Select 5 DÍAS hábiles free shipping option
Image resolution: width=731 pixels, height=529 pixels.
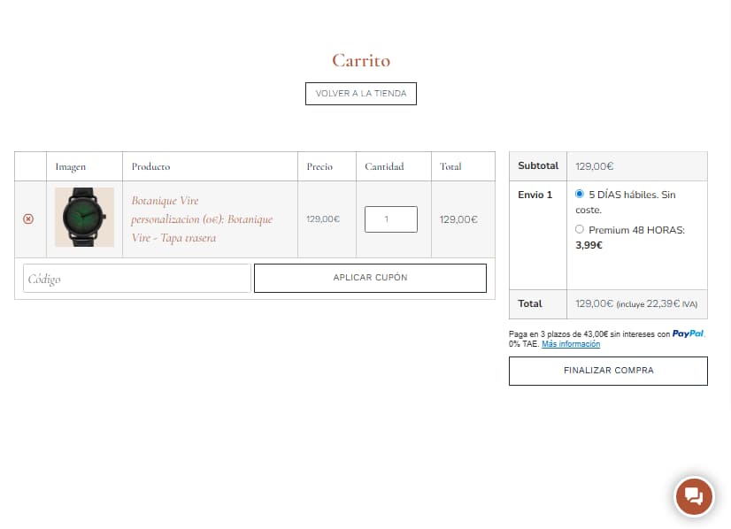point(580,194)
